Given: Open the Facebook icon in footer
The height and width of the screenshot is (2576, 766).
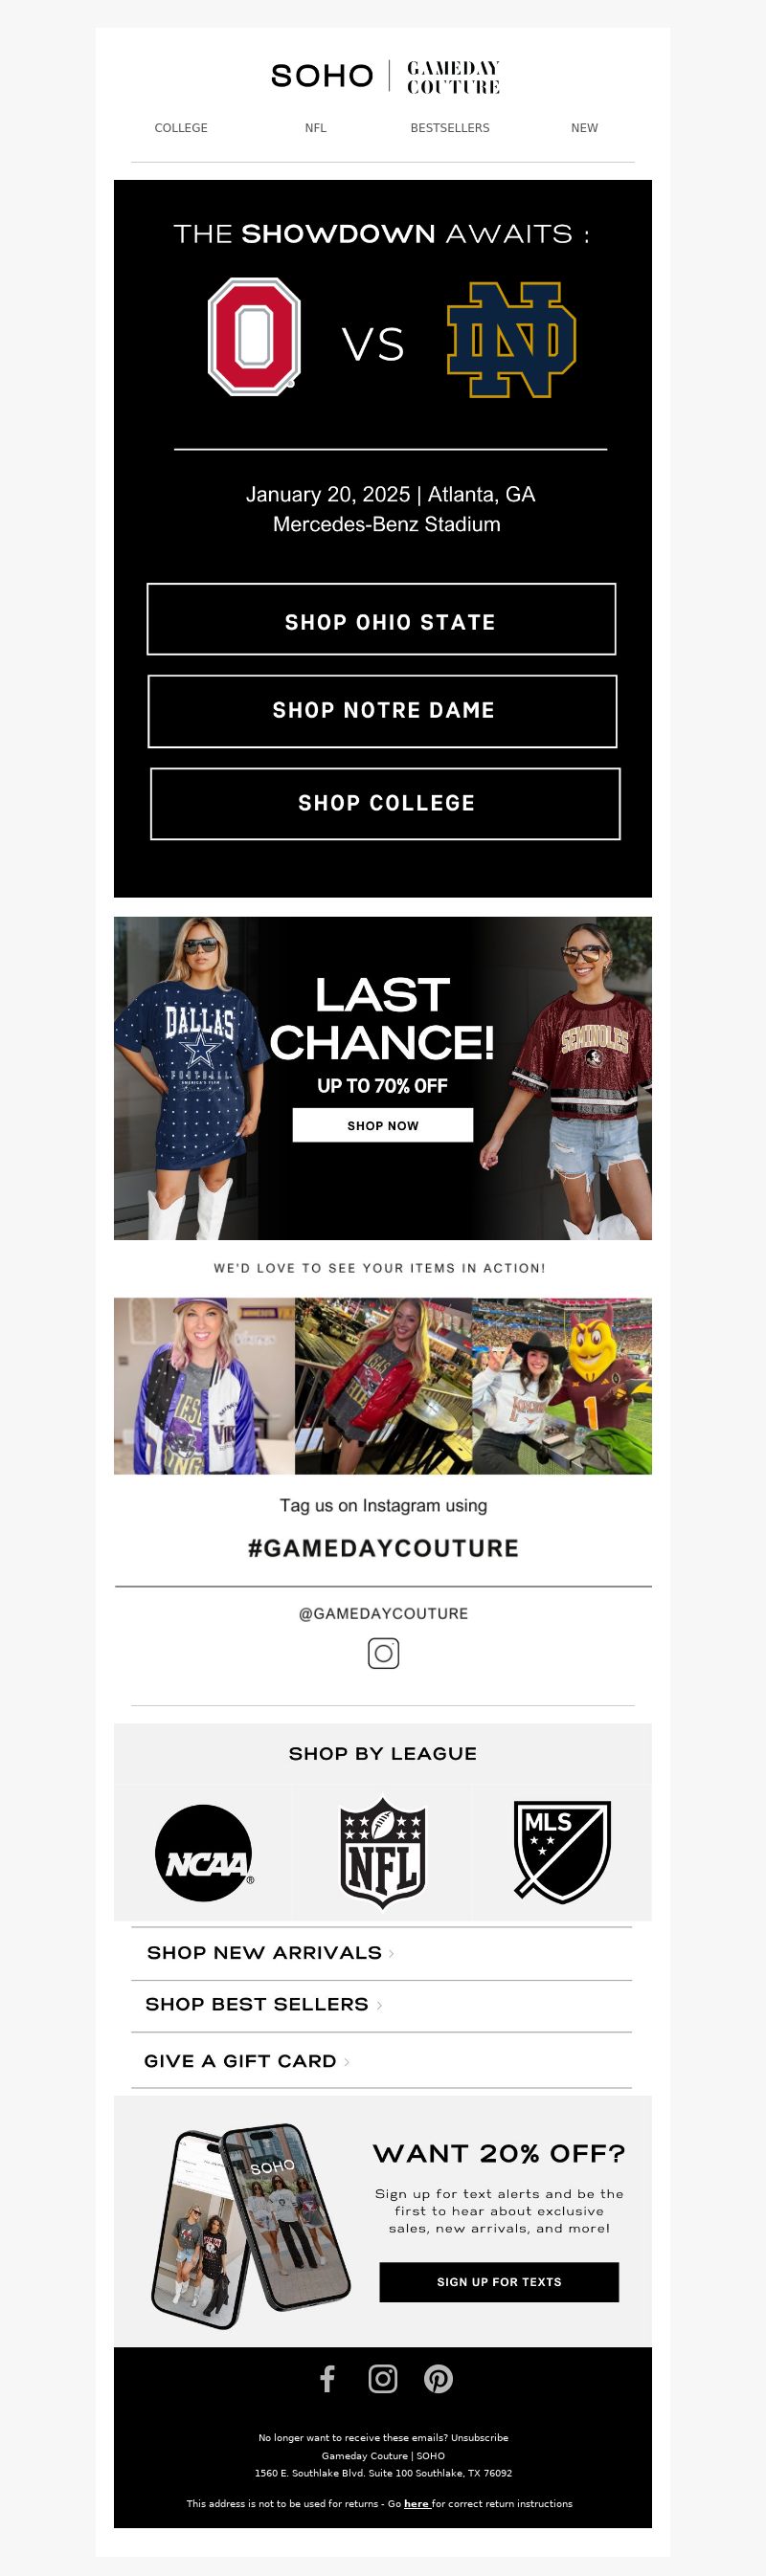Looking at the screenshot, I should [x=327, y=2379].
